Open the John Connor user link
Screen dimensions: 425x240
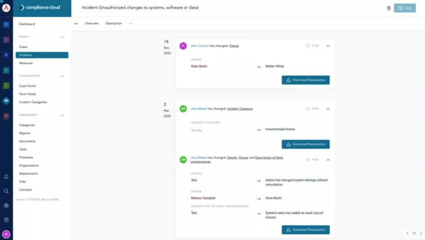click(x=199, y=46)
